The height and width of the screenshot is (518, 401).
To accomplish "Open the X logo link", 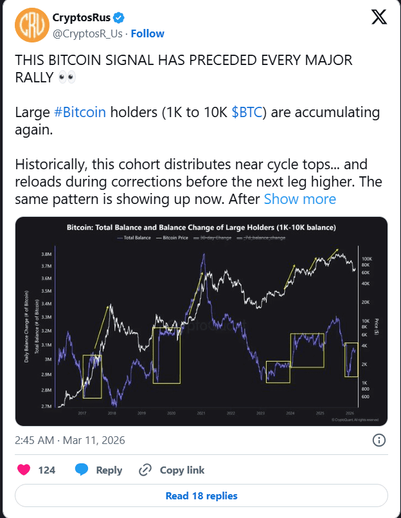I will pos(379,18).
